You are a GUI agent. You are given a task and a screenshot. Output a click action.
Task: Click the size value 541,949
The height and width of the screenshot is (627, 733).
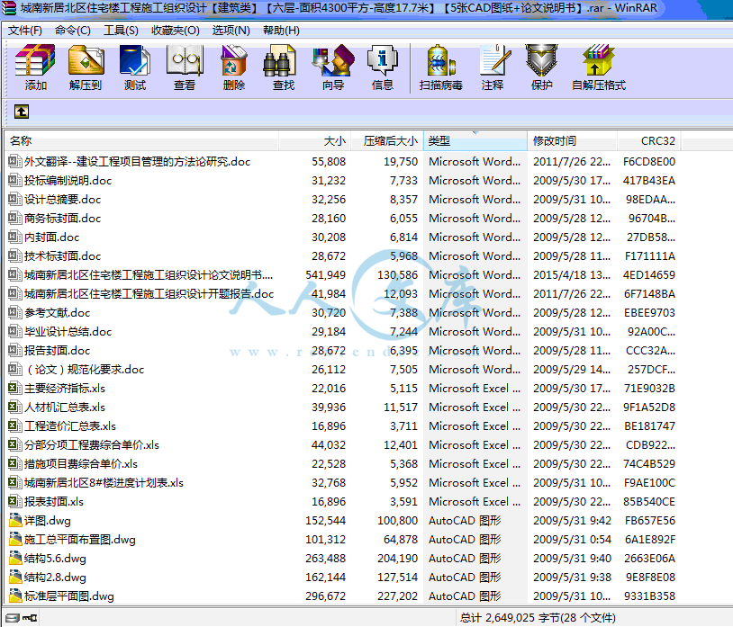[x=325, y=275]
